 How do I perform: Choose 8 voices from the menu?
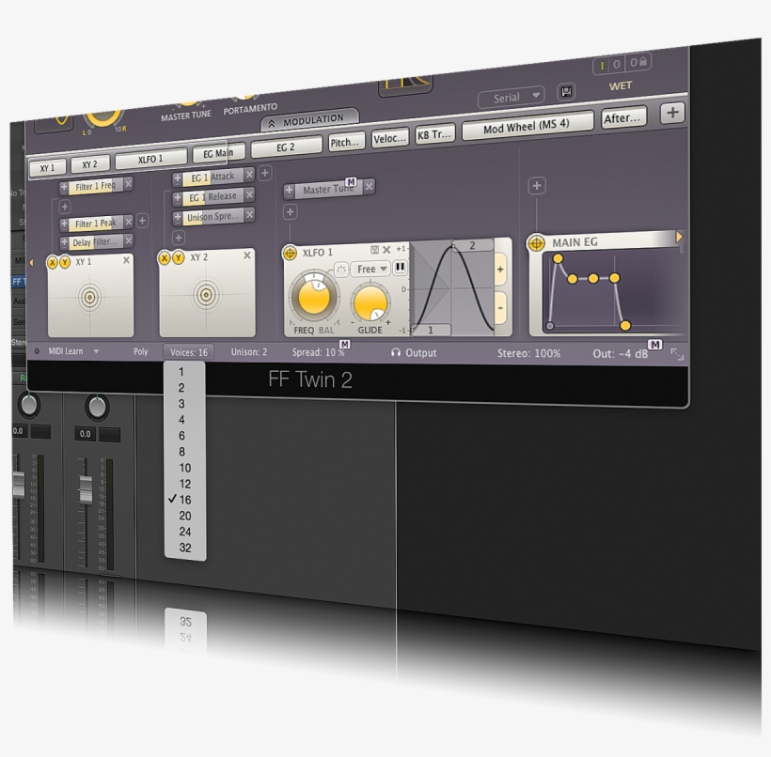pyautogui.click(x=185, y=452)
